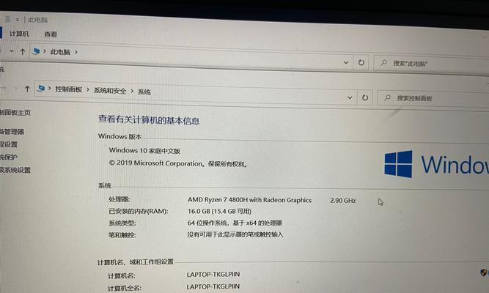Click the pen and touch value 没有可用于此显示器的笔或触控输入
This screenshot has width=489, height=293.
[x=235, y=234]
